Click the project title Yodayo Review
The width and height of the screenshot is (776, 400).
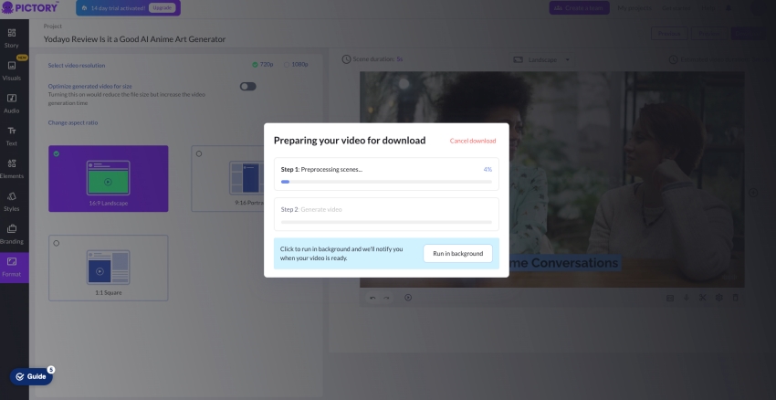pos(134,39)
